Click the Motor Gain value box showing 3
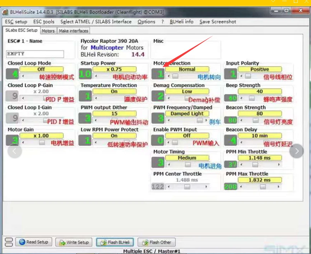 point(12,140)
